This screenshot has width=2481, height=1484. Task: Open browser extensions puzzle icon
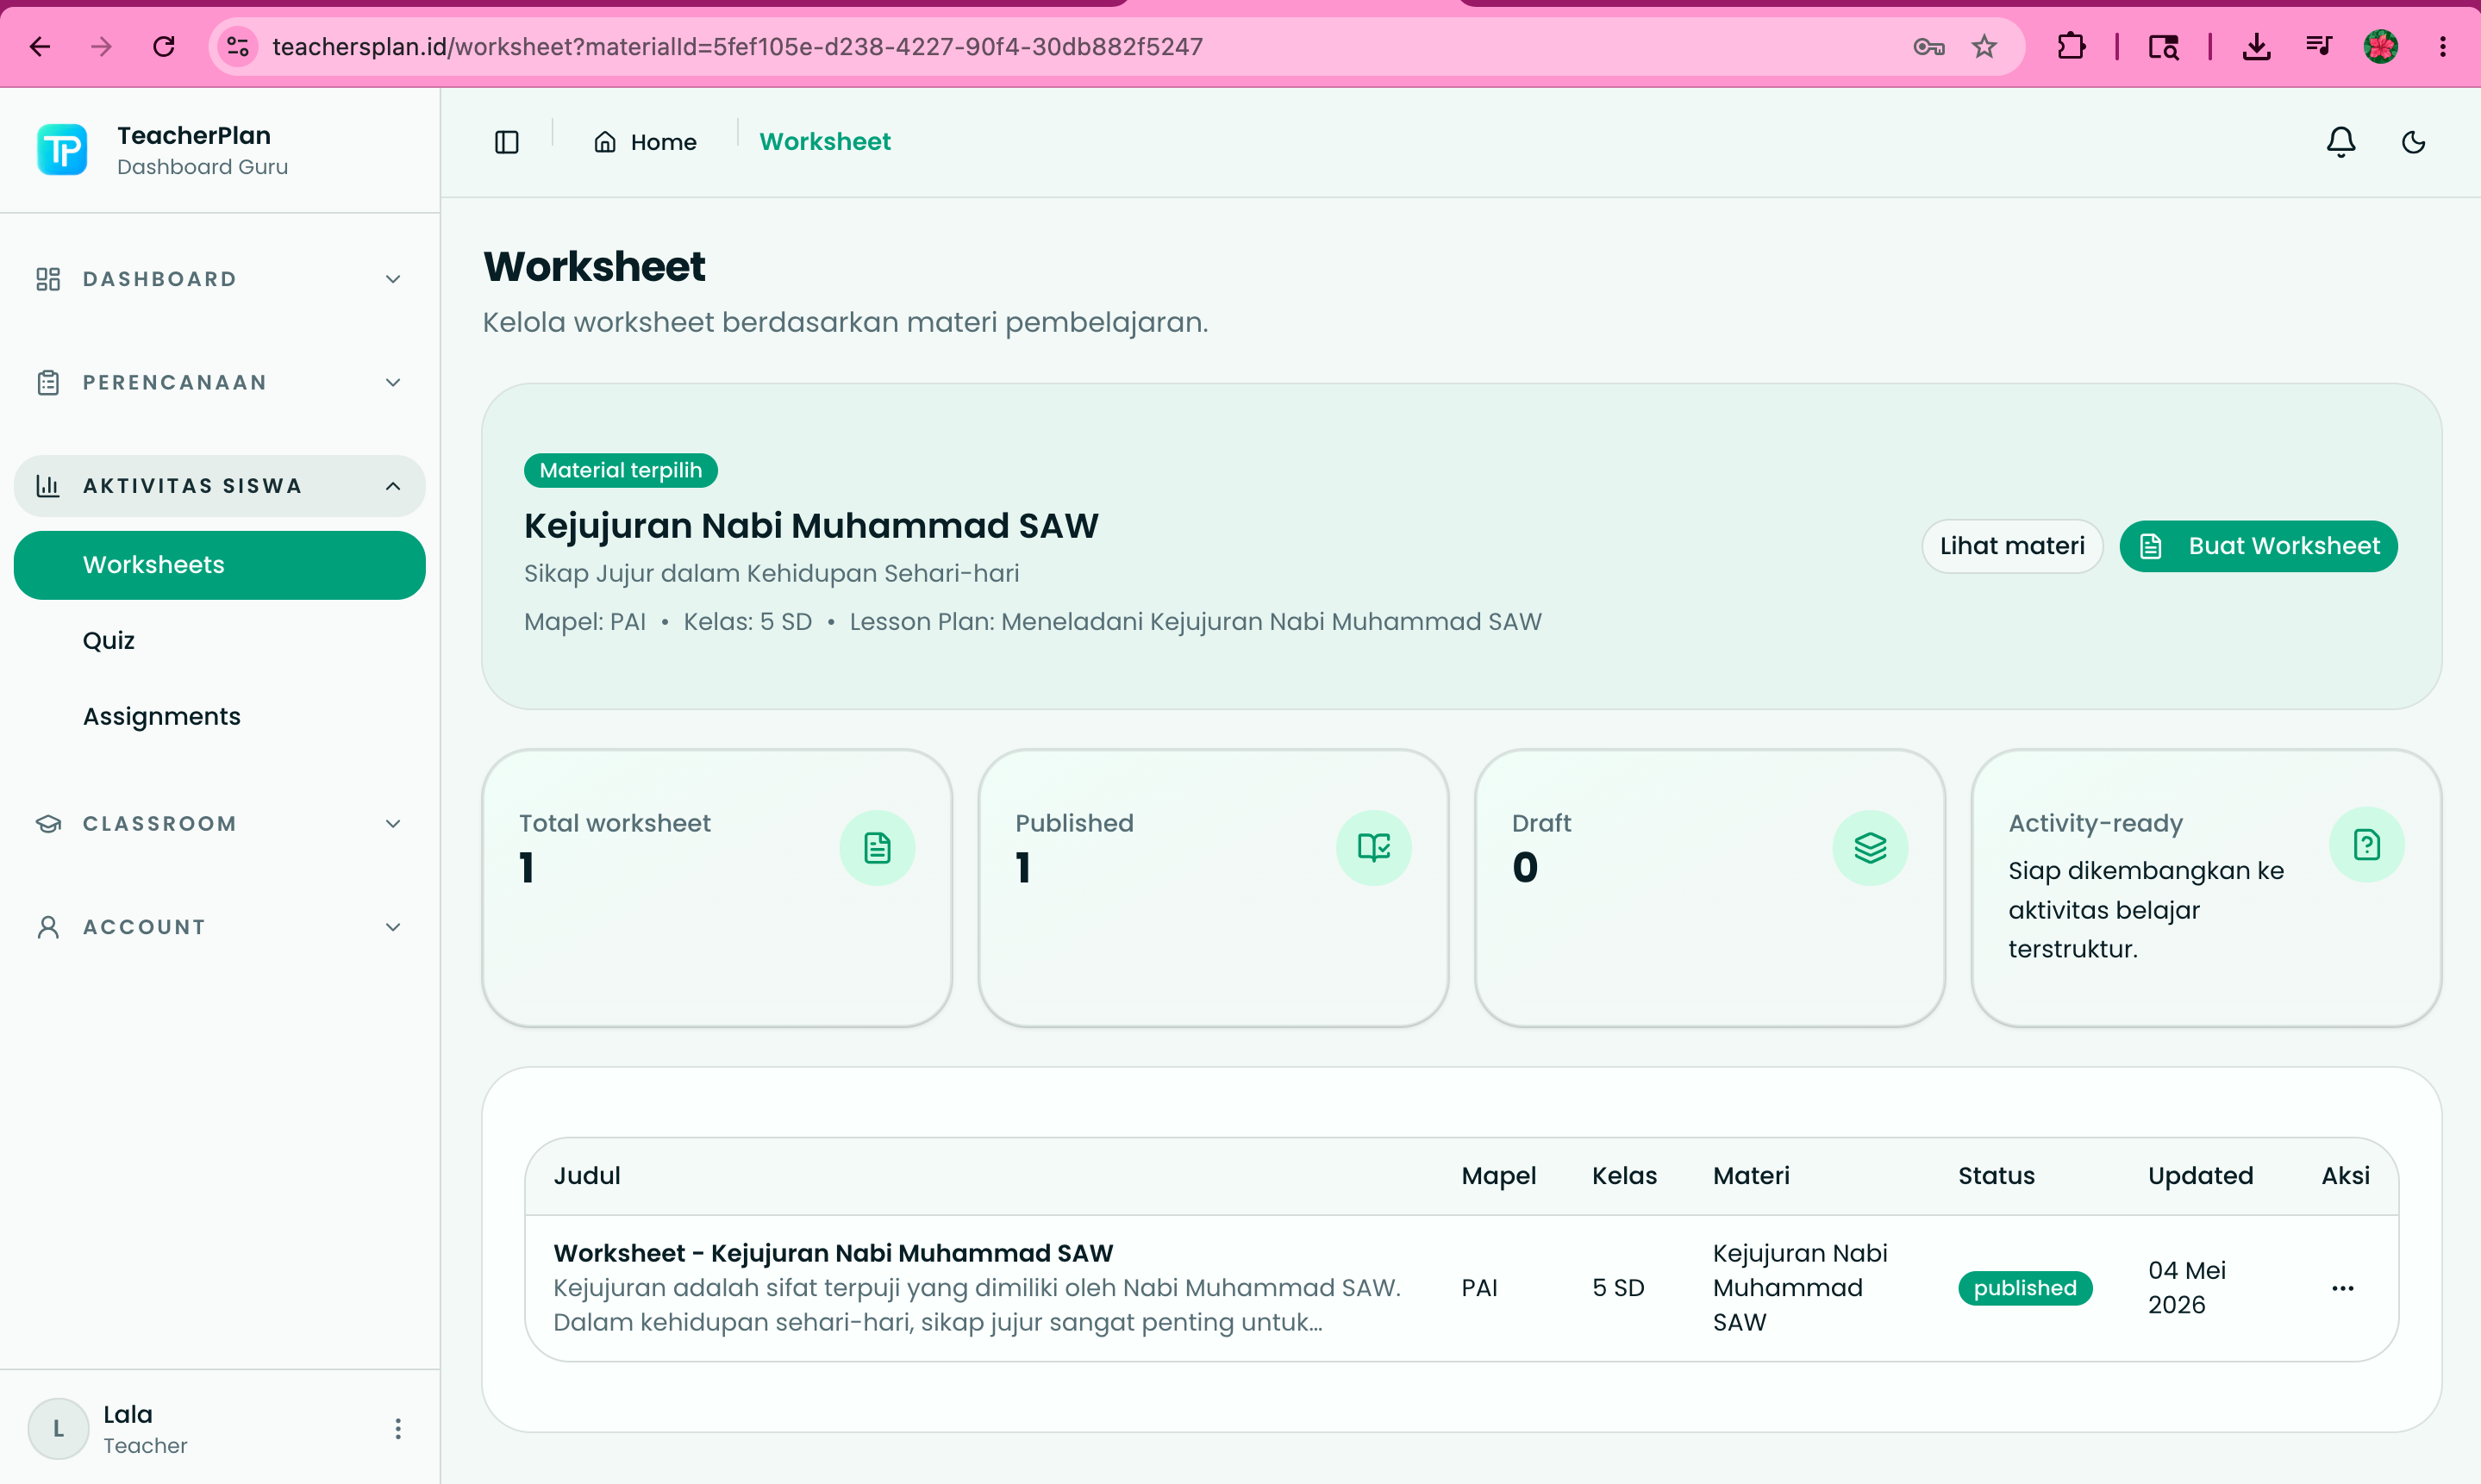coord(2072,46)
